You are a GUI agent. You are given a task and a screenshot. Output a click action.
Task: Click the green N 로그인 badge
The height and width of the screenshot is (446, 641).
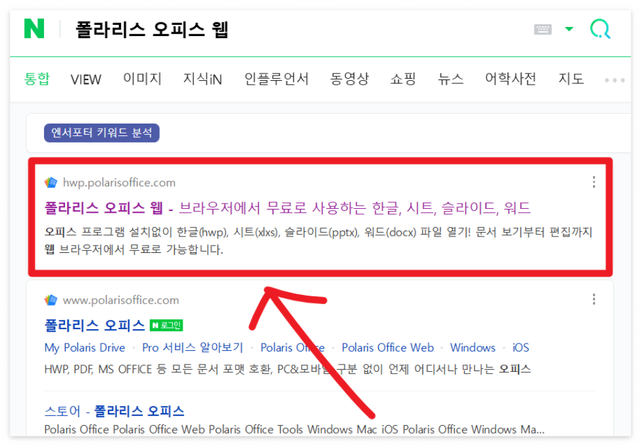[x=166, y=324]
